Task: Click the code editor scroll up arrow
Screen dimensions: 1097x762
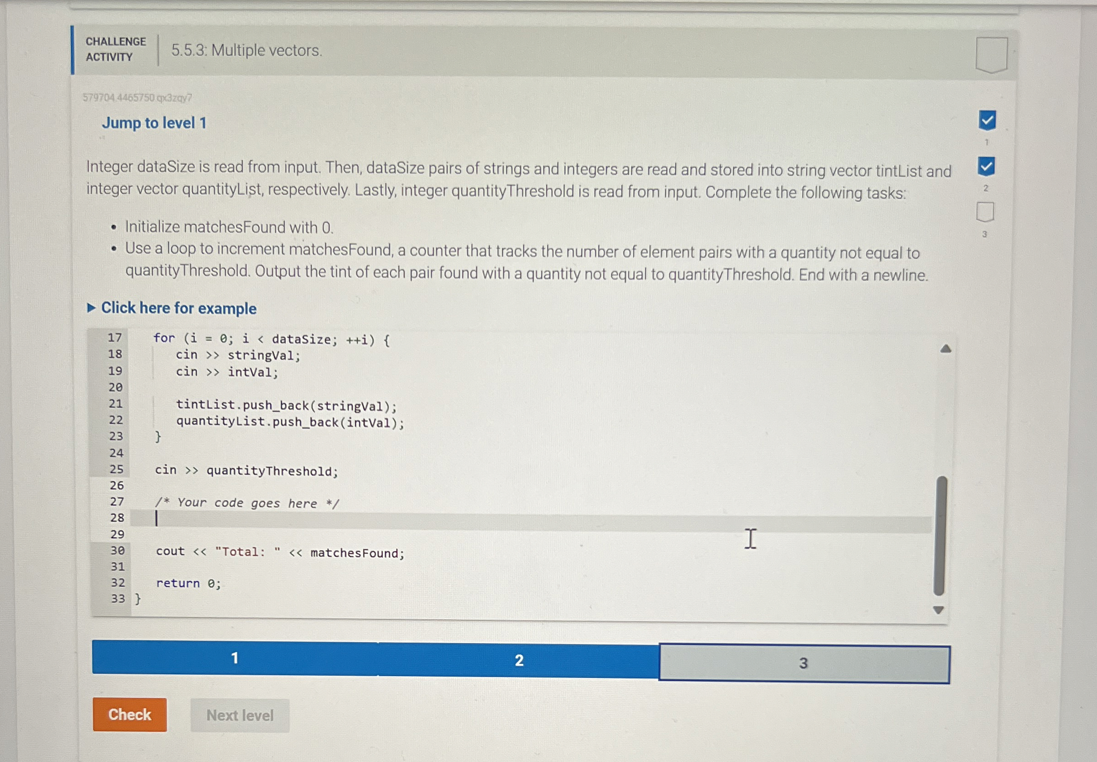Action: (946, 349)
